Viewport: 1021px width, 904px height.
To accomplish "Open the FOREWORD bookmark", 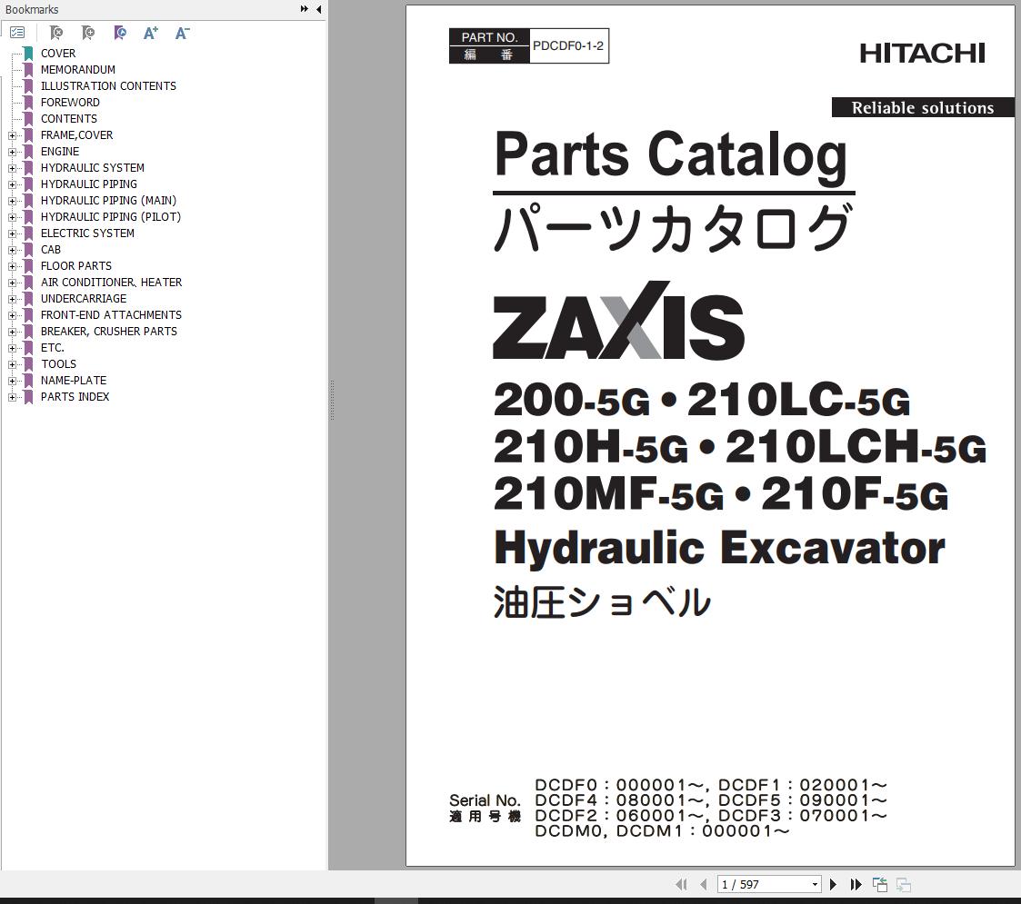I will 70,102.
